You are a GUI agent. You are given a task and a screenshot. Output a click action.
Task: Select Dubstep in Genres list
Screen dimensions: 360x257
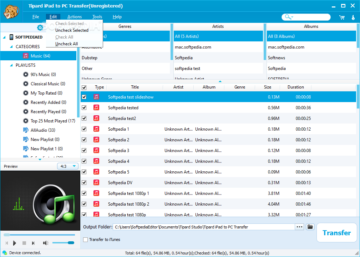pos(125,58)
